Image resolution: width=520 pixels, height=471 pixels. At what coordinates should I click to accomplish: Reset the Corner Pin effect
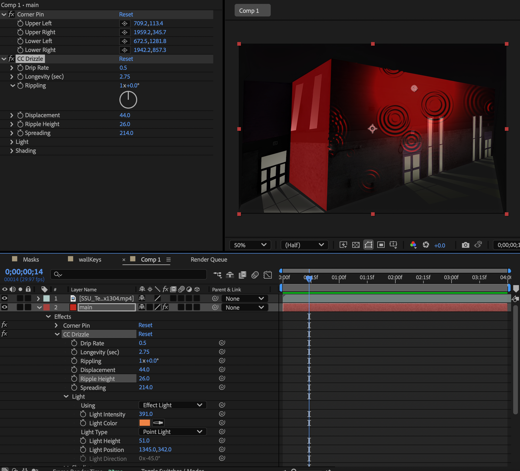pos(126,14)
